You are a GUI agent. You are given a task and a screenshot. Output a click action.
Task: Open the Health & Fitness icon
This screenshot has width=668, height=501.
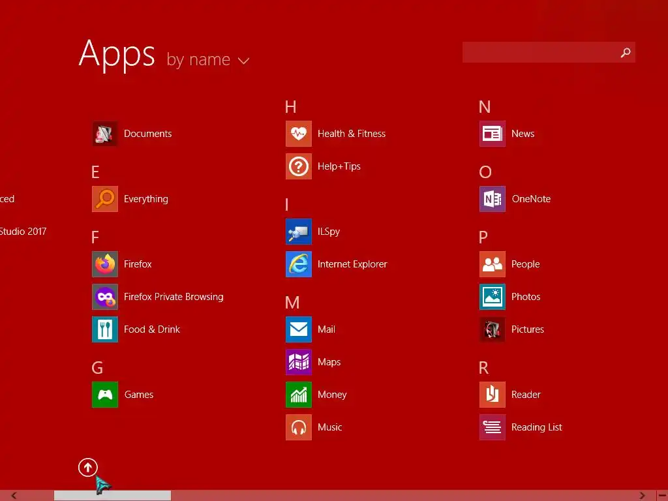tap(299, 133)
